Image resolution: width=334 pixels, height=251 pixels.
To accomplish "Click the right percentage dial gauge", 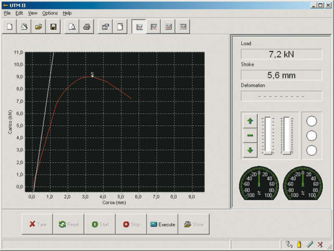I will pos(303,183).
